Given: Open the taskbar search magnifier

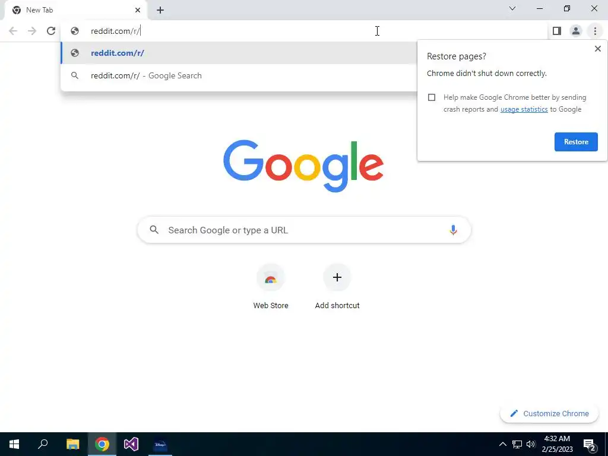Looking at the screenshot, I should click(43, 444).
